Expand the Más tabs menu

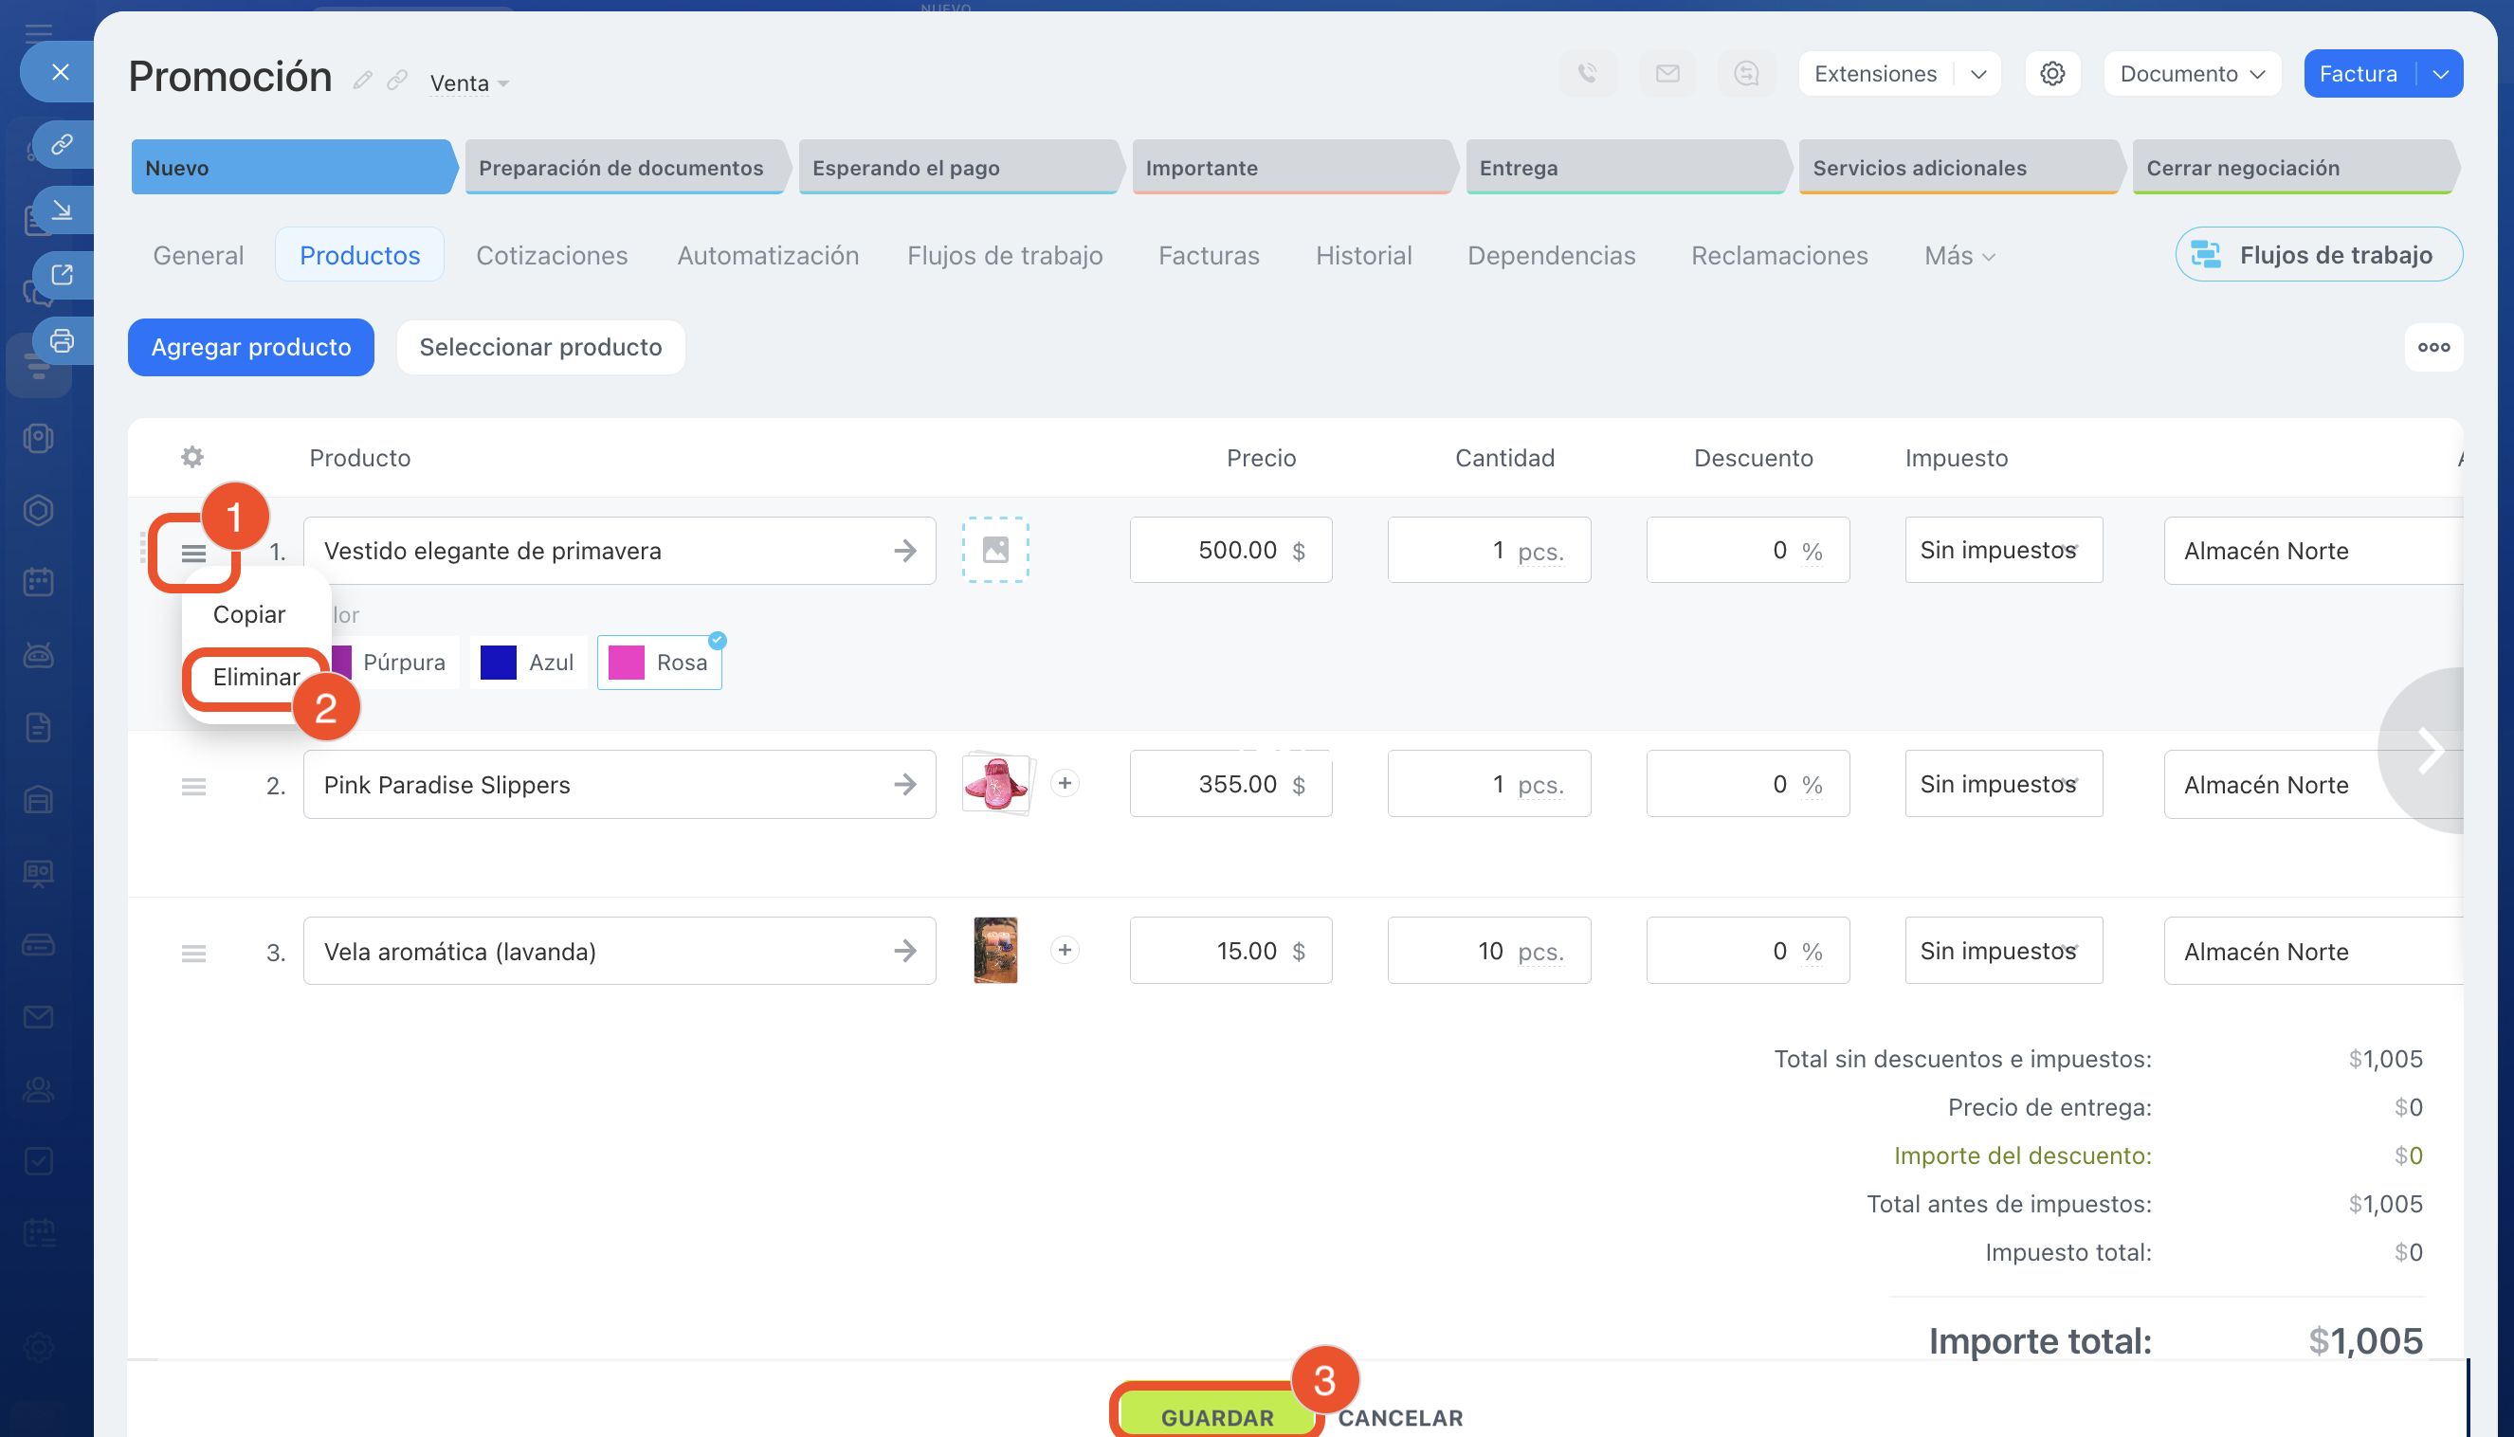pos(1958,256)
